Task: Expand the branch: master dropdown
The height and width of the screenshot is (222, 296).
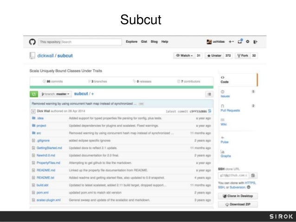Action: click(x=56, y=94)
